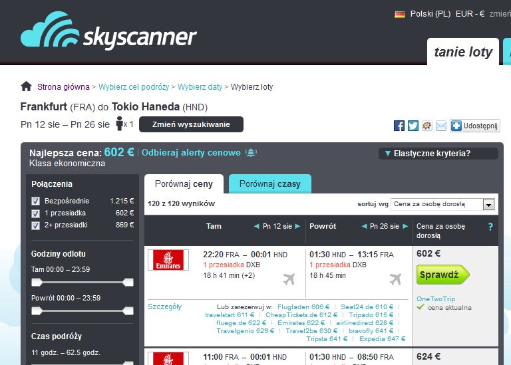This screenshot has width=511, height=365.
Task: Share on Twitter icon
Action: click(x=413, y=126)
